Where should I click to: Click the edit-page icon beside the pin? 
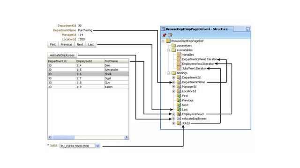tap(170, 35)
